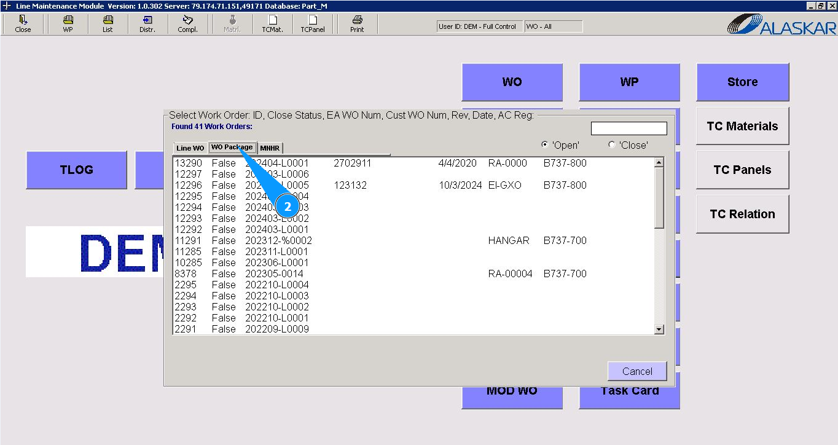Cancel the work order selection dialog
Screen dimensions: 838x445
[x=637, y=371]
